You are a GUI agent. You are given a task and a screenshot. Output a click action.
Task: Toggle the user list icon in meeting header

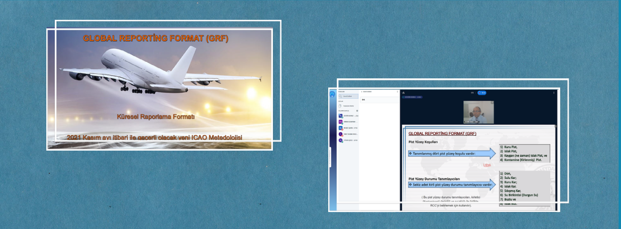click(403, 93)
